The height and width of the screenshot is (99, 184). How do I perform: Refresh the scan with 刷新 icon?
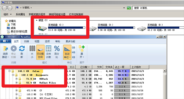(x=22, y=48)
